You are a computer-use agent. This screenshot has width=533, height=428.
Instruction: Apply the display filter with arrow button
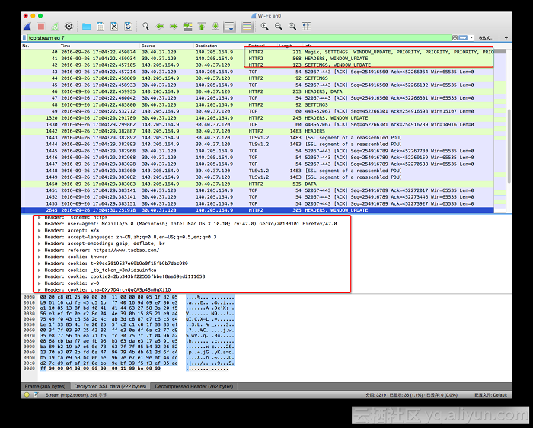pyautogui.click(x=463, y=38)
